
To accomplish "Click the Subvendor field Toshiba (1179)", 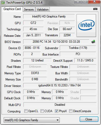I will tap(78, 48).
